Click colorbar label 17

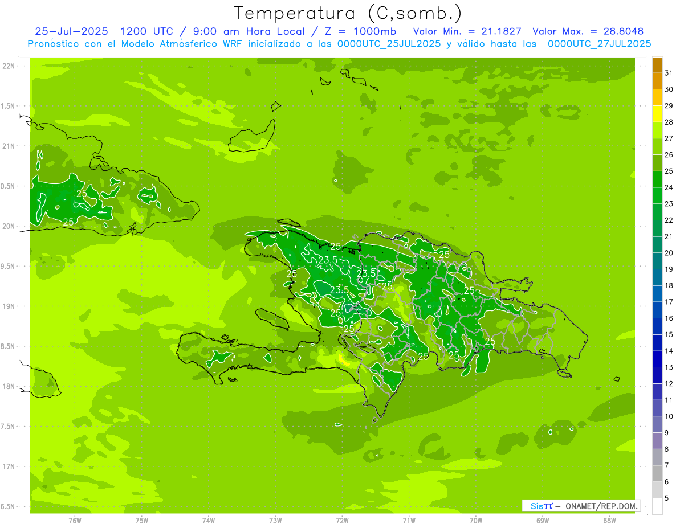[x=669, y=302]
